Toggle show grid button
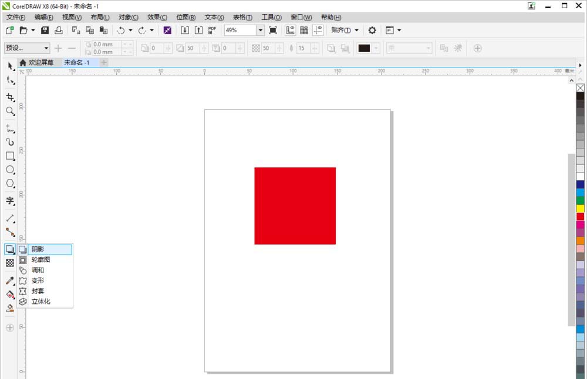The height and width of the screenshot is (379, 587). click(304, 30)
